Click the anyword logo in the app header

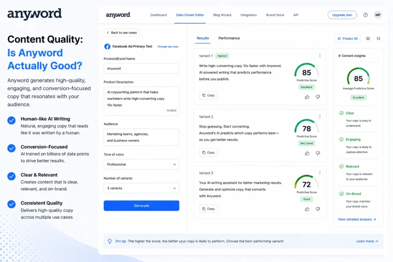pos(118,15)
